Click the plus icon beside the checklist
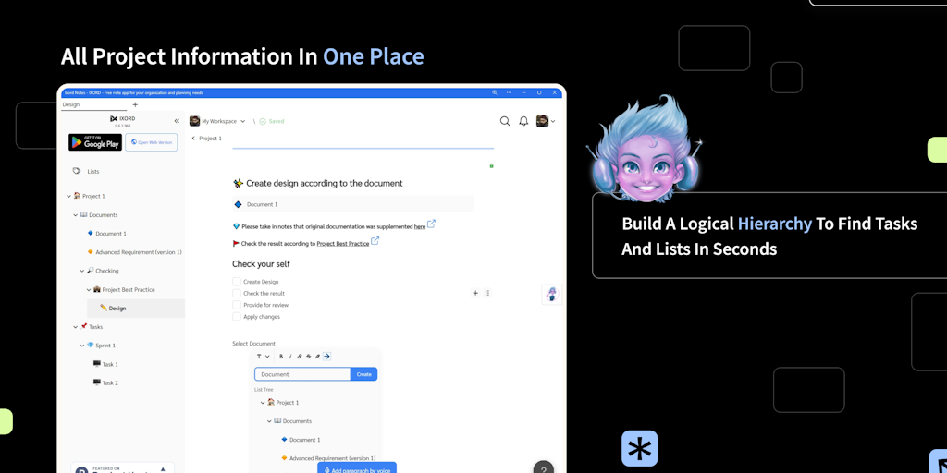Image resolution: width=947 pixels, height=473 pixels. coord(475,293)
